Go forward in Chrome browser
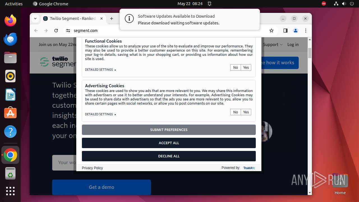 [46, 31]
